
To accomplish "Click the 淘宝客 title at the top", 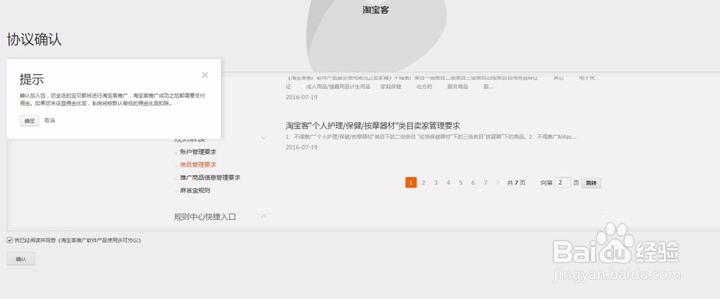I will pos(376,9).
